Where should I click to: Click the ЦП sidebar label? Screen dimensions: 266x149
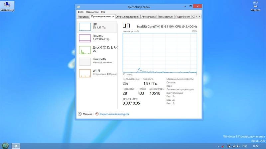[x=95, y=24]
